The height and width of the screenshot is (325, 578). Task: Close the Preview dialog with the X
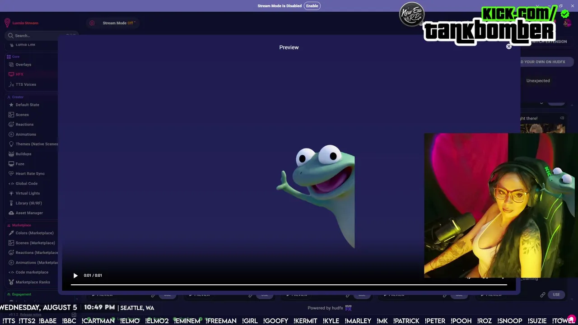click(509, 46)
